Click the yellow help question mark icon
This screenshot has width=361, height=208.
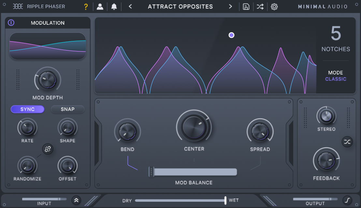point(86,6)
